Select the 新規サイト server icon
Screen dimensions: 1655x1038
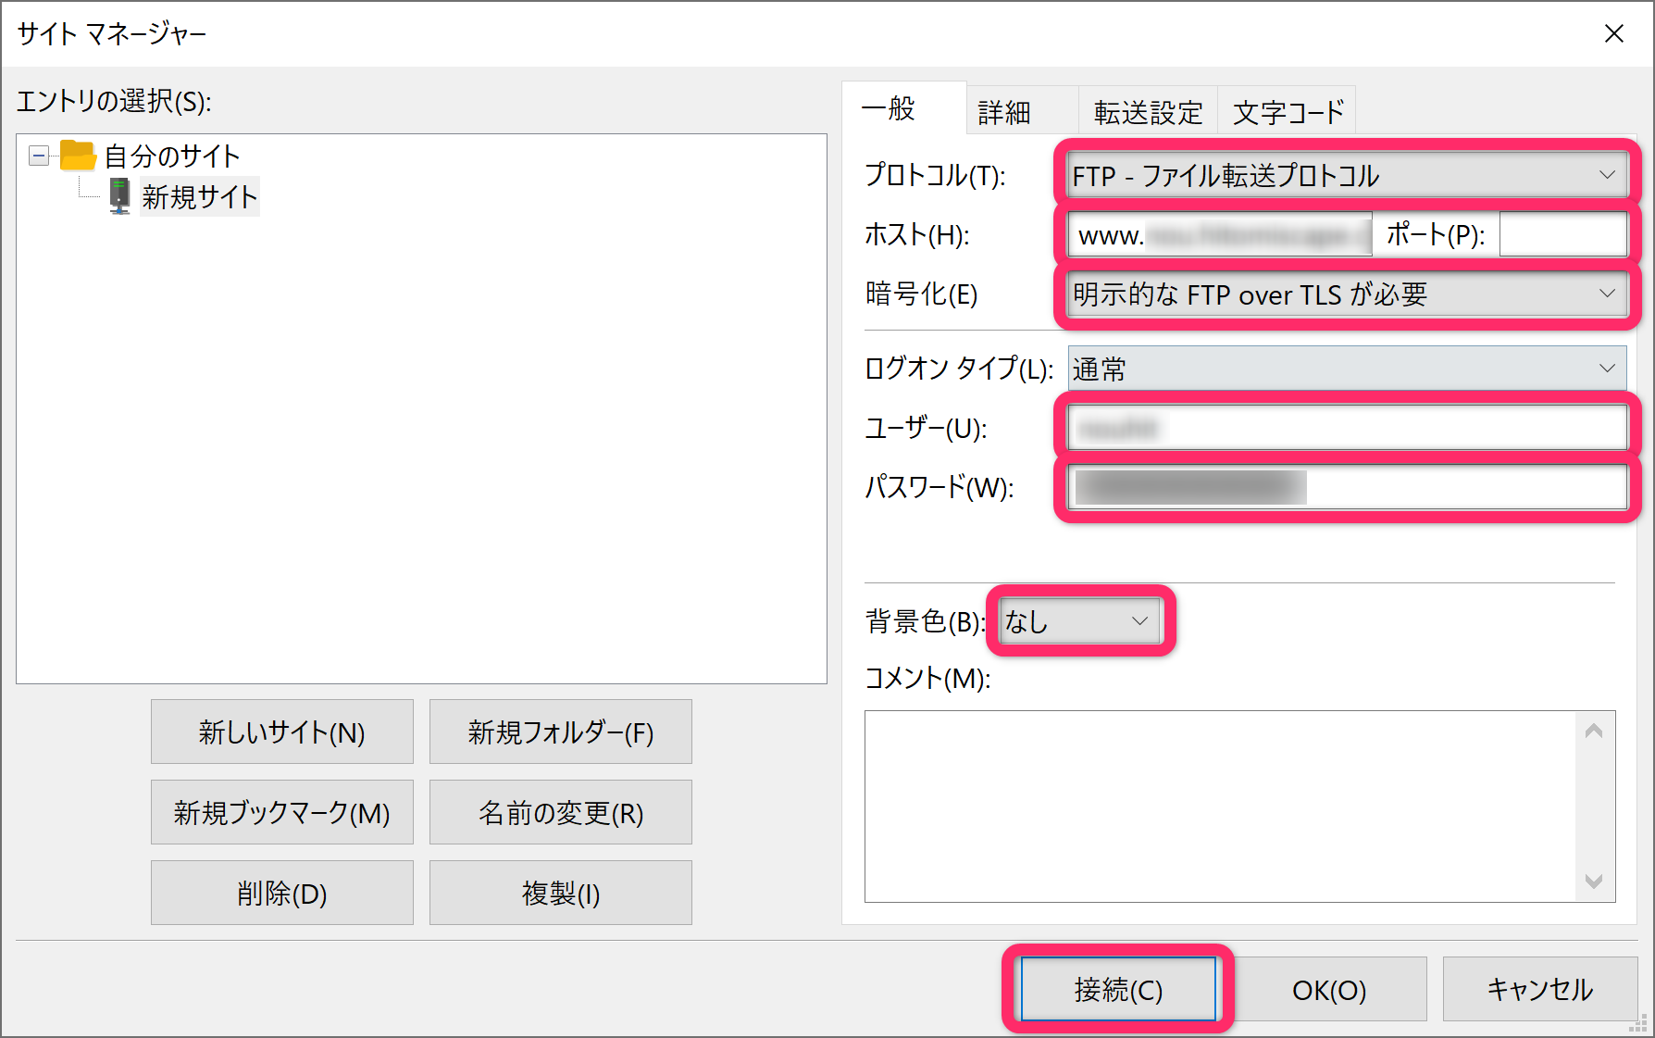[118, 195]
